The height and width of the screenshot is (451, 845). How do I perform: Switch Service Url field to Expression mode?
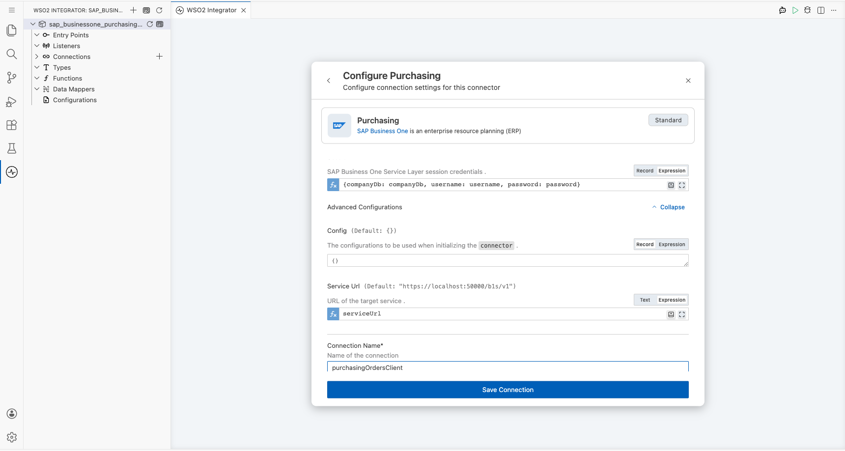click(672, 300)
